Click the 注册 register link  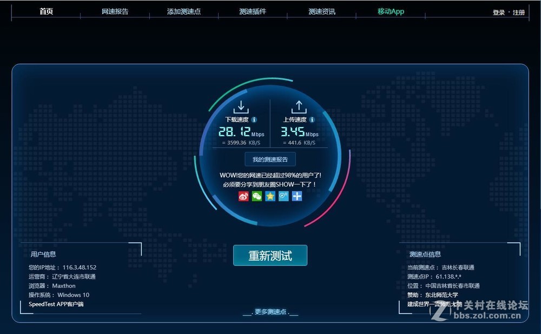[519, 12]
